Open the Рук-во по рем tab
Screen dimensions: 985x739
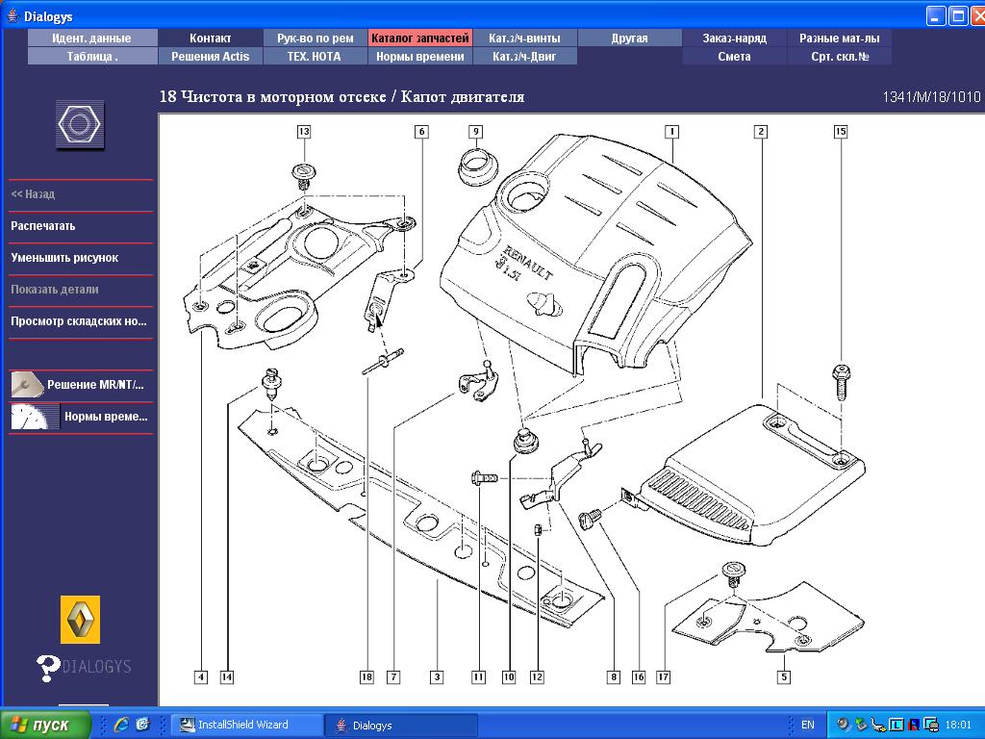(x=315, y=38)
